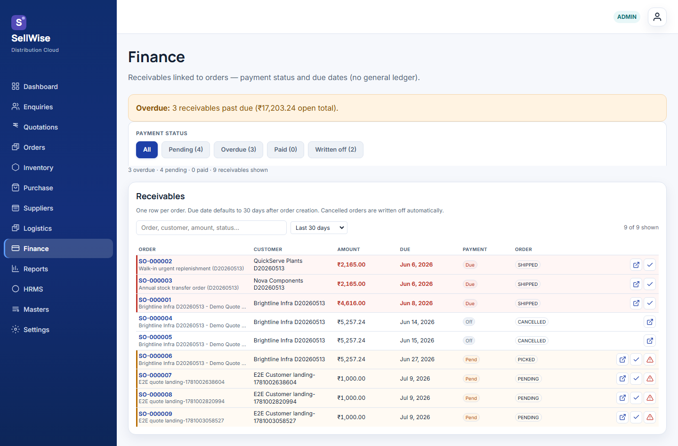This screenshot has width=678, height=446.
Task: Click the ADMIN badge
Action: point(627,17)
